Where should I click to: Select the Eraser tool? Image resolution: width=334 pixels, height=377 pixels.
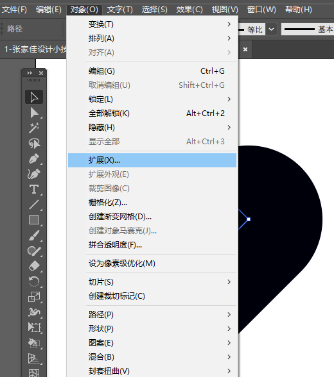coord(34,267)
